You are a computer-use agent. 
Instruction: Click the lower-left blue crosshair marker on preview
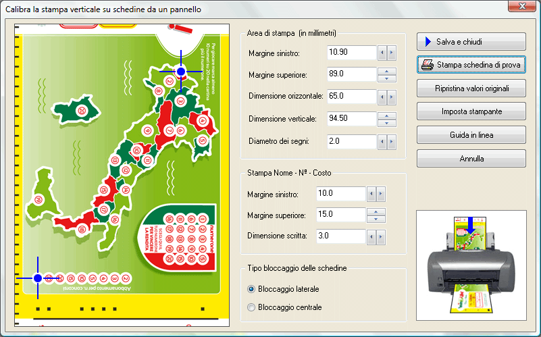tap(38, 278)
